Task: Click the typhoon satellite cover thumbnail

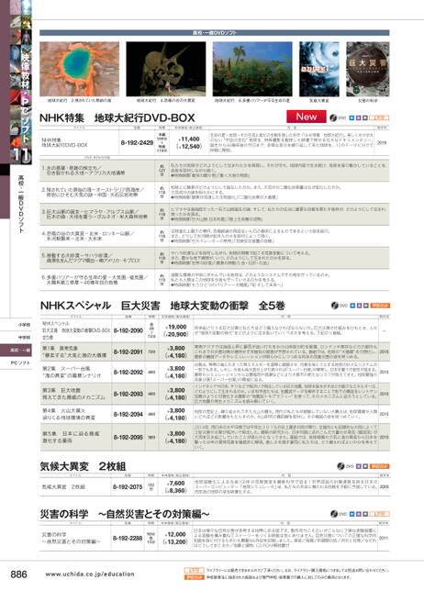Action: click(319, 69)
